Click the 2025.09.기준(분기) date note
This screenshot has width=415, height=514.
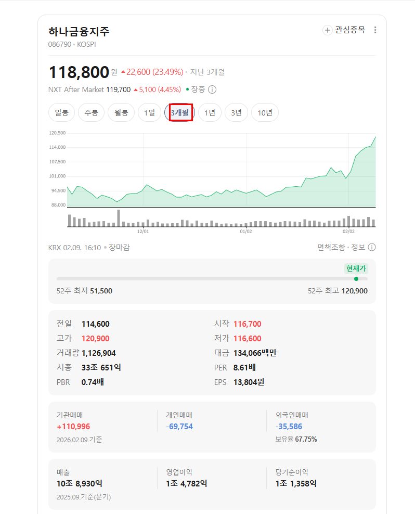[84, 497]
